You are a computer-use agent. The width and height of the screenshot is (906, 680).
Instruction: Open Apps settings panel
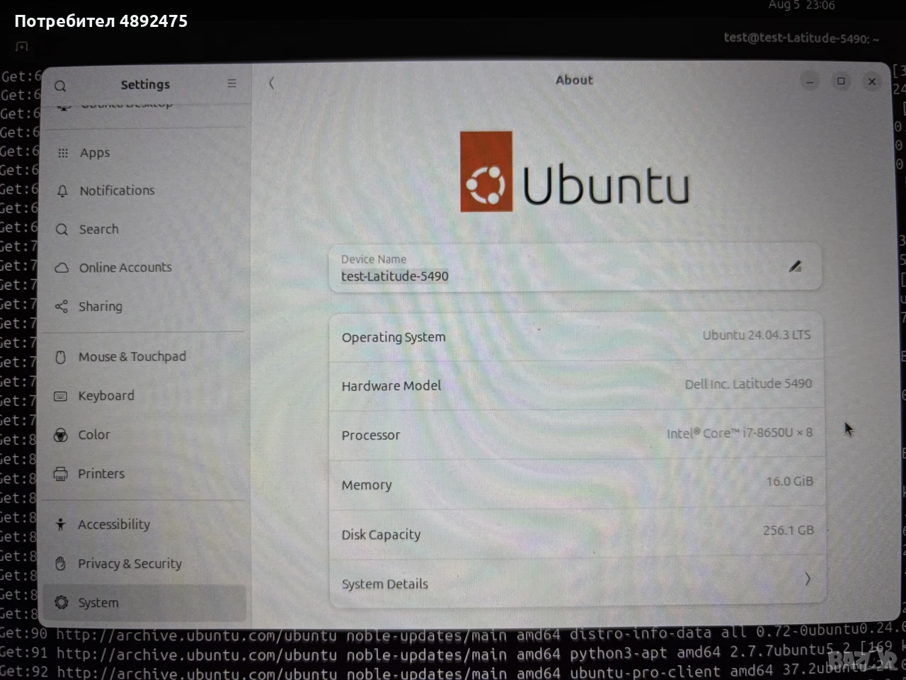pyautogui.click(x=144, y=153)
